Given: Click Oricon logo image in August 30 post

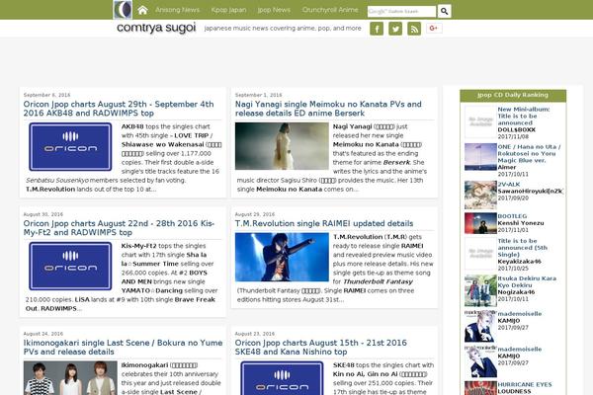Looking at the screenshot, I should 70,266.
